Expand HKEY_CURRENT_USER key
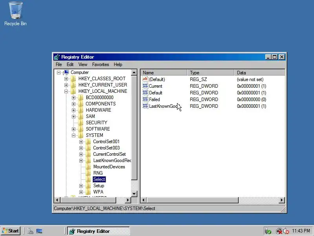 (66, 85)
